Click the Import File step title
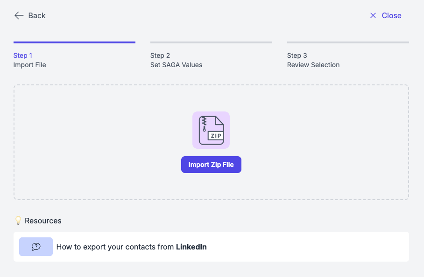The image size is (424, 277). 30,65
